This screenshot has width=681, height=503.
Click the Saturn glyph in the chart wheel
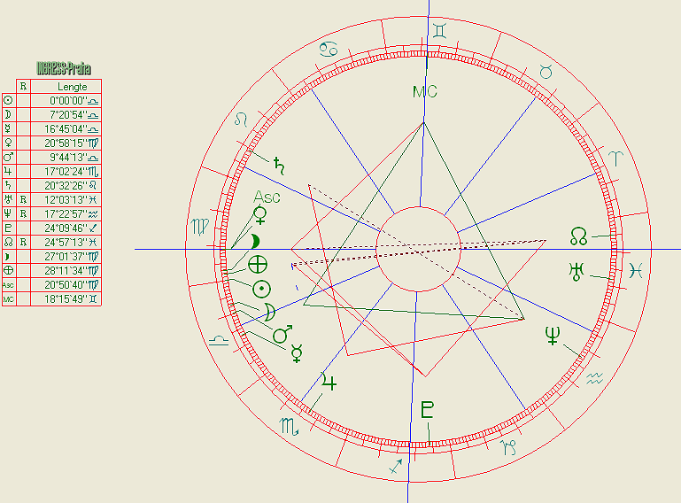(x=279, y=164)
